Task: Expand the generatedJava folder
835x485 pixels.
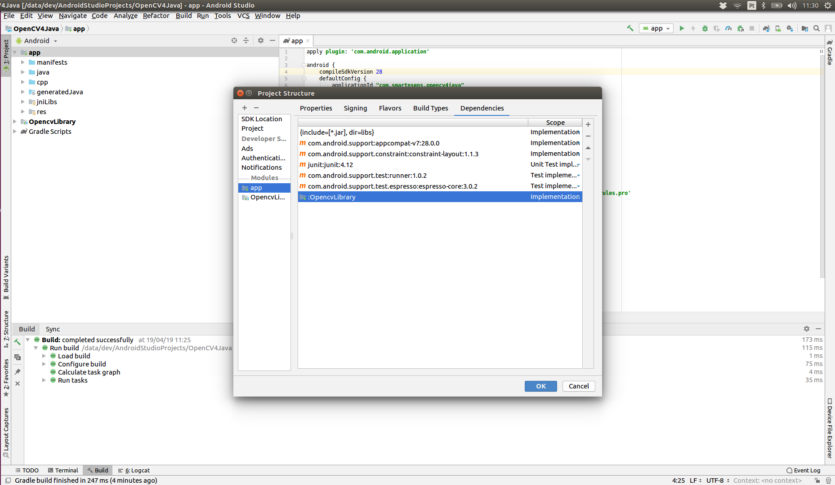Action: [x=23, y=92]
